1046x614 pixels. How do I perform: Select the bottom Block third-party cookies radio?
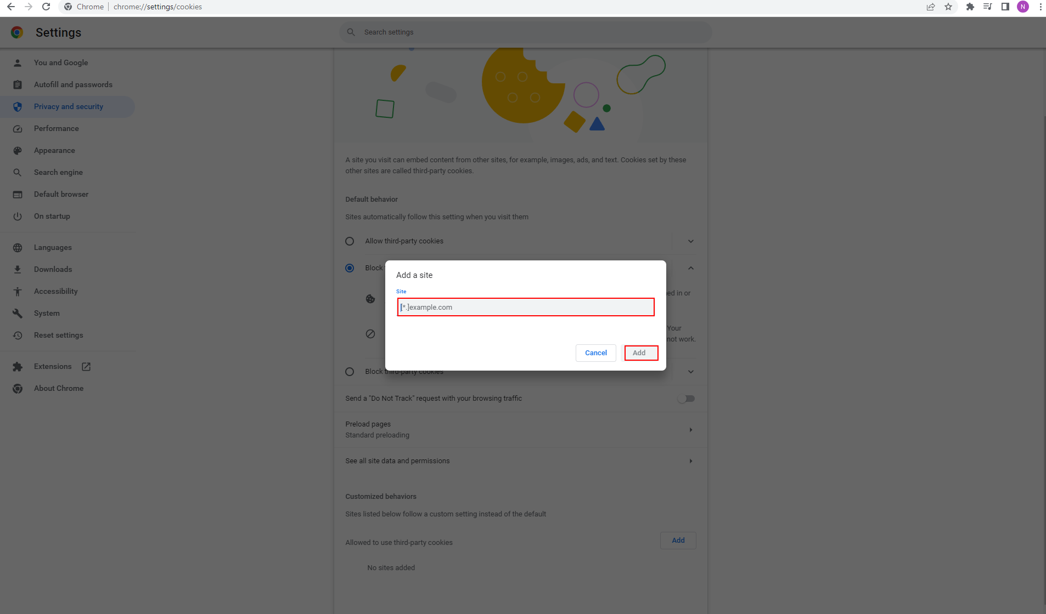[x=350, y=372]
